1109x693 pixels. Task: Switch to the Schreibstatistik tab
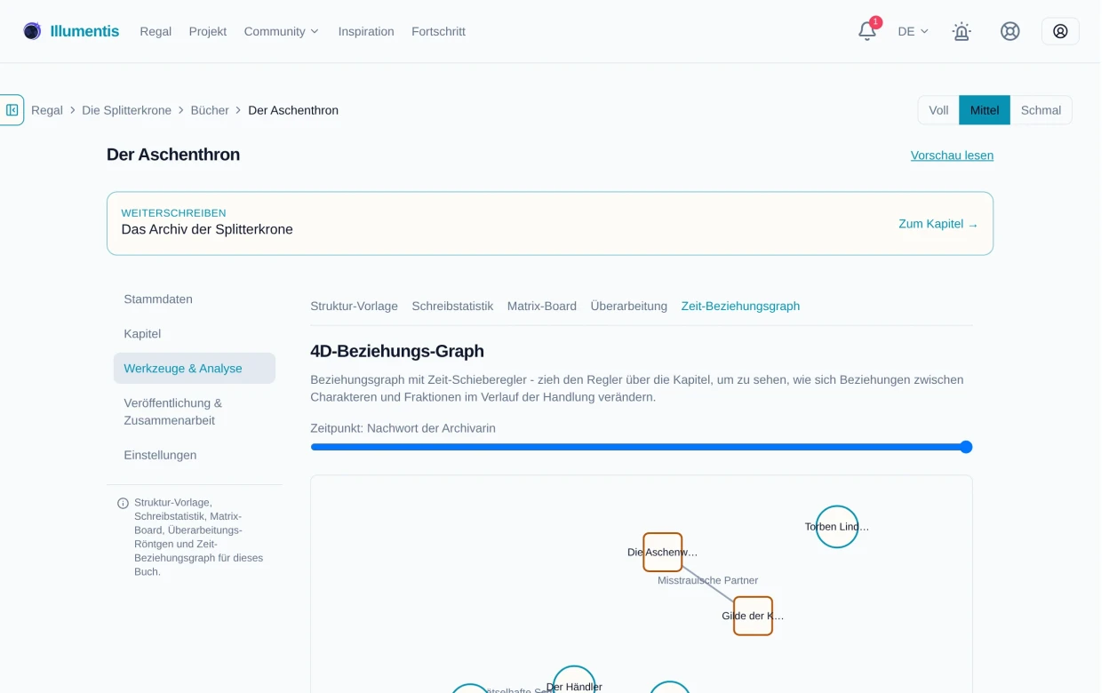(x=452, y=306)
